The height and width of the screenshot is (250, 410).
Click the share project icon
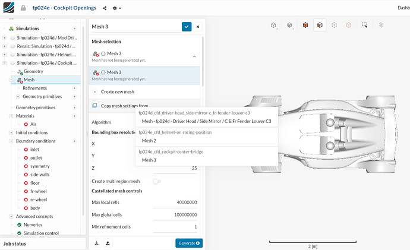click(x=105, y=8)
